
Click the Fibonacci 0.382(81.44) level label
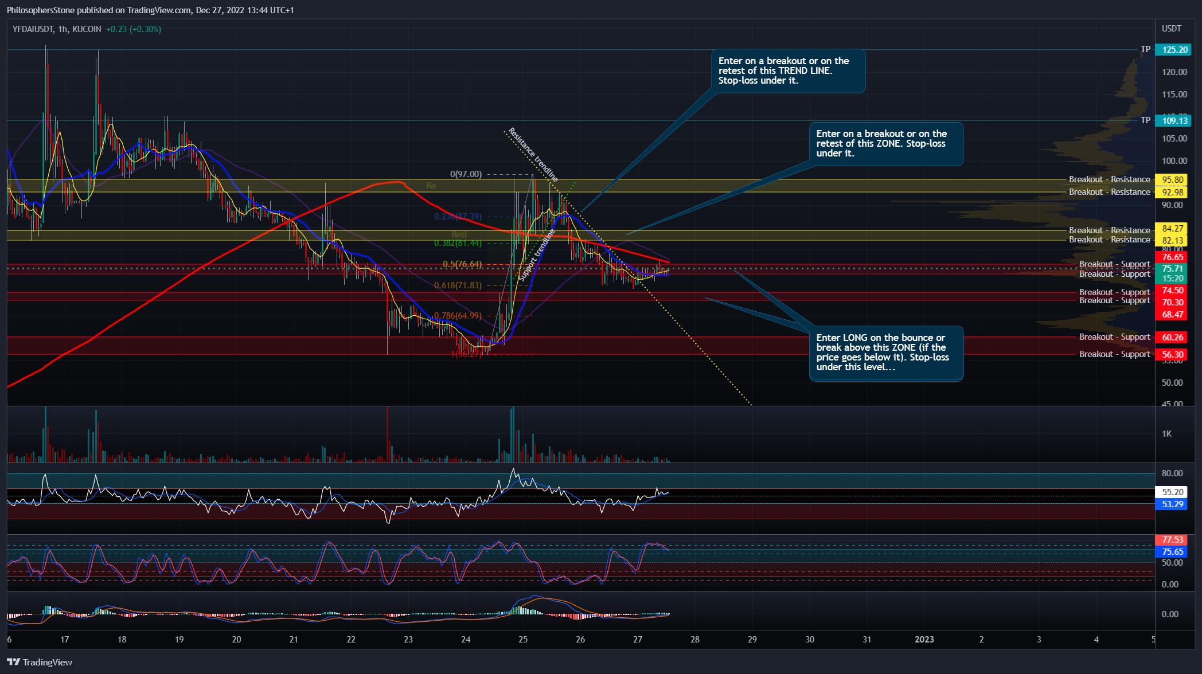point(458,243)
